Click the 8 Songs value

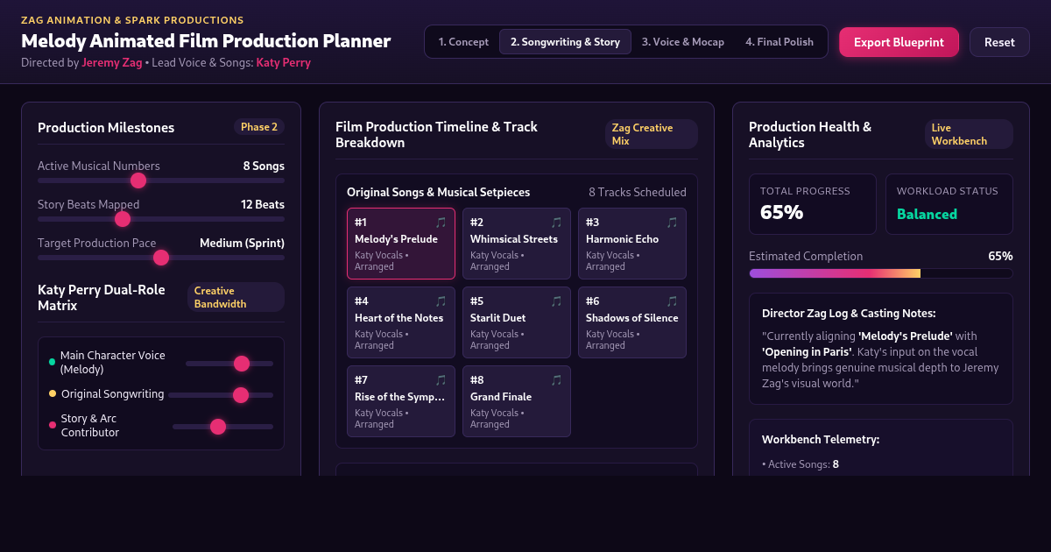point(264,166)
